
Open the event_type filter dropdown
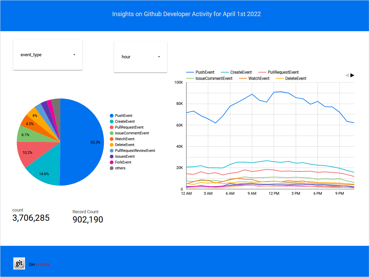[48, 55]
